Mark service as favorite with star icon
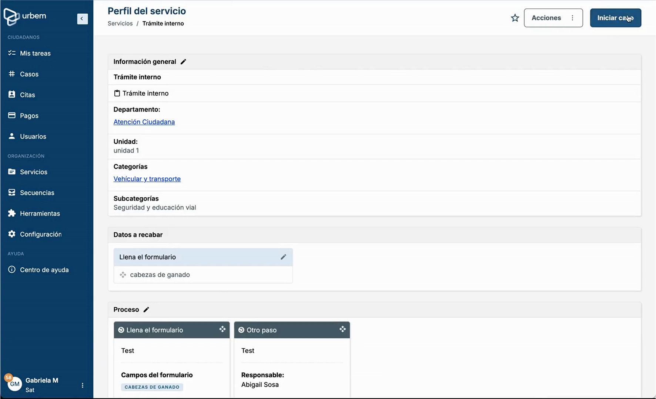656x399 pixels. [x=515, y=18]
